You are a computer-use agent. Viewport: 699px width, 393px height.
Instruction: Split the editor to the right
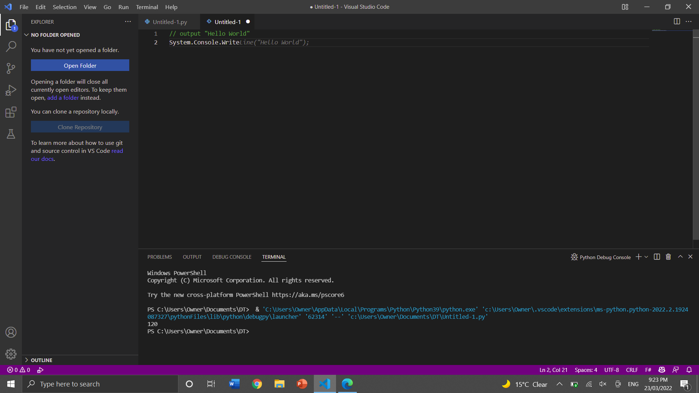pyautogui.click(x=677, y=21)
